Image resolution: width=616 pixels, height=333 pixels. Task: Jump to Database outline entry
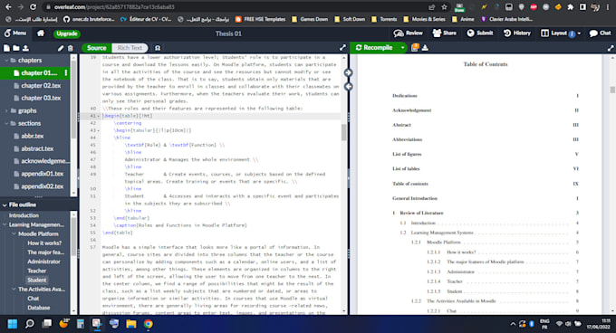pos(38,308)
